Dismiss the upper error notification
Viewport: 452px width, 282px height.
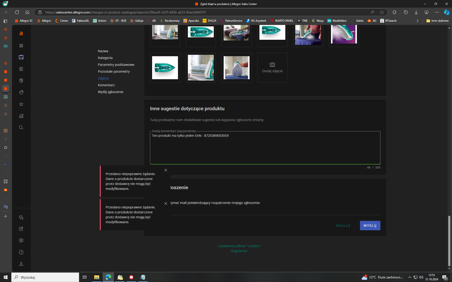(x=166, y=170)
